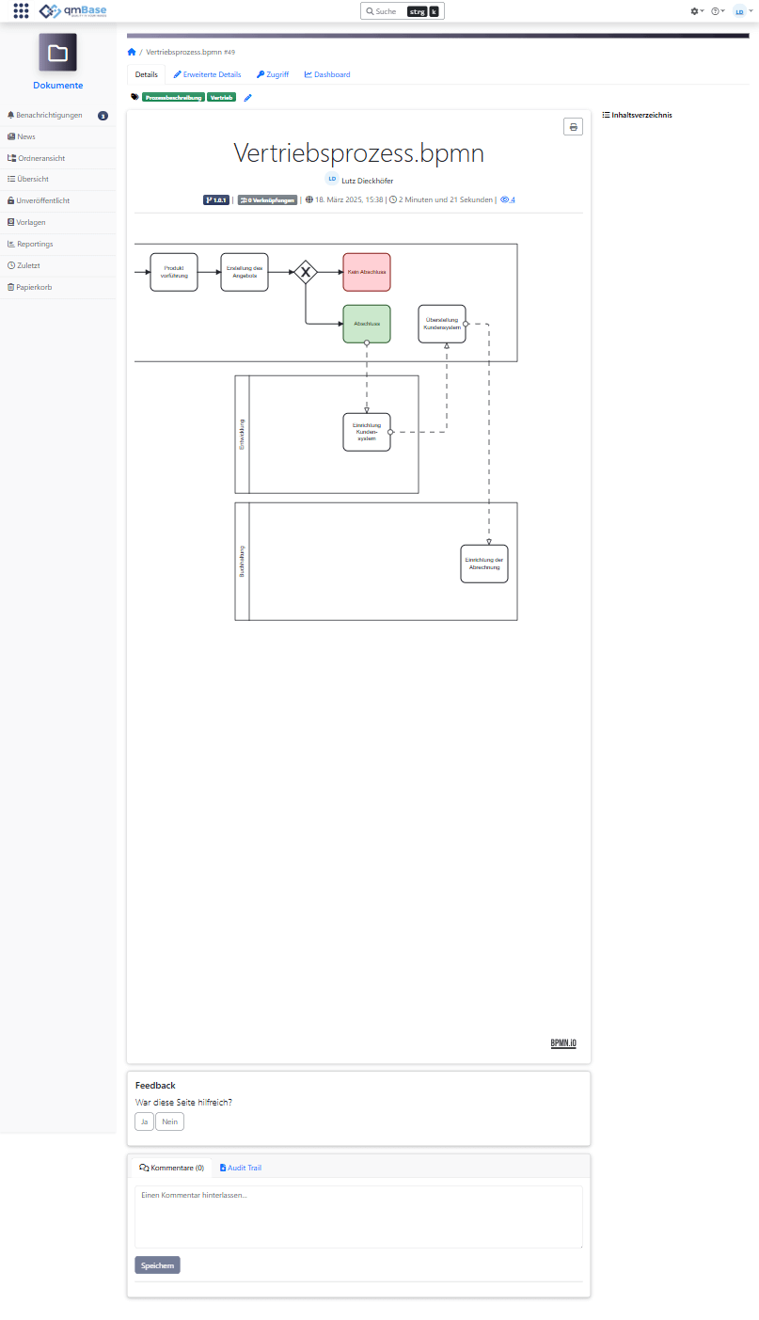Print the document using printer icon

[x=573, y=127]
